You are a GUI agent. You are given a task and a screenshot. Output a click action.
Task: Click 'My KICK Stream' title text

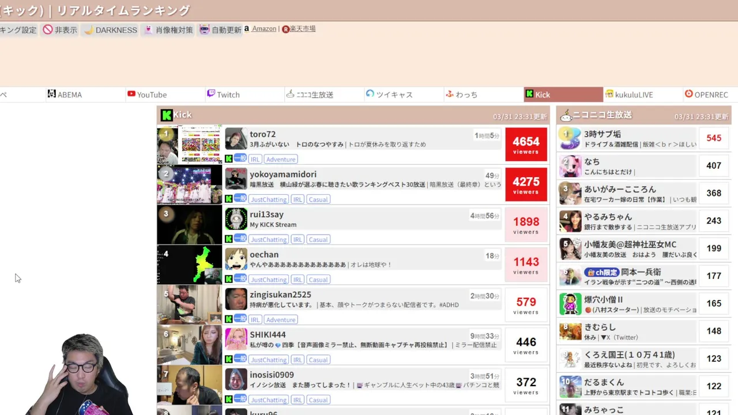(x=273, y=225)
